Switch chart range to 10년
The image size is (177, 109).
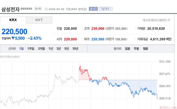coord(75,48)
